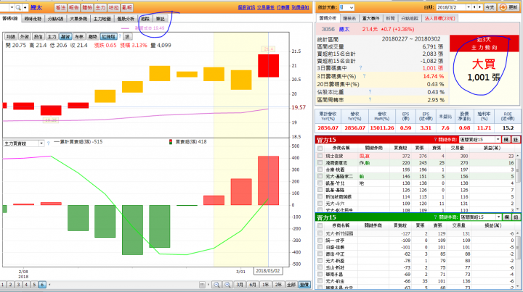Image resolution: width=523 pixels, height=292 pixels.
Task: Switch to the 主力地圖 tab
Action: [102, 19]
